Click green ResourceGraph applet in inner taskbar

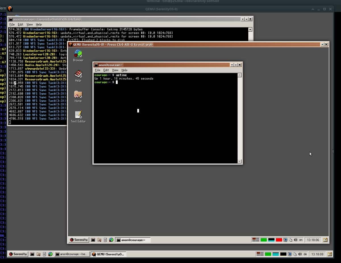[264, 240]
